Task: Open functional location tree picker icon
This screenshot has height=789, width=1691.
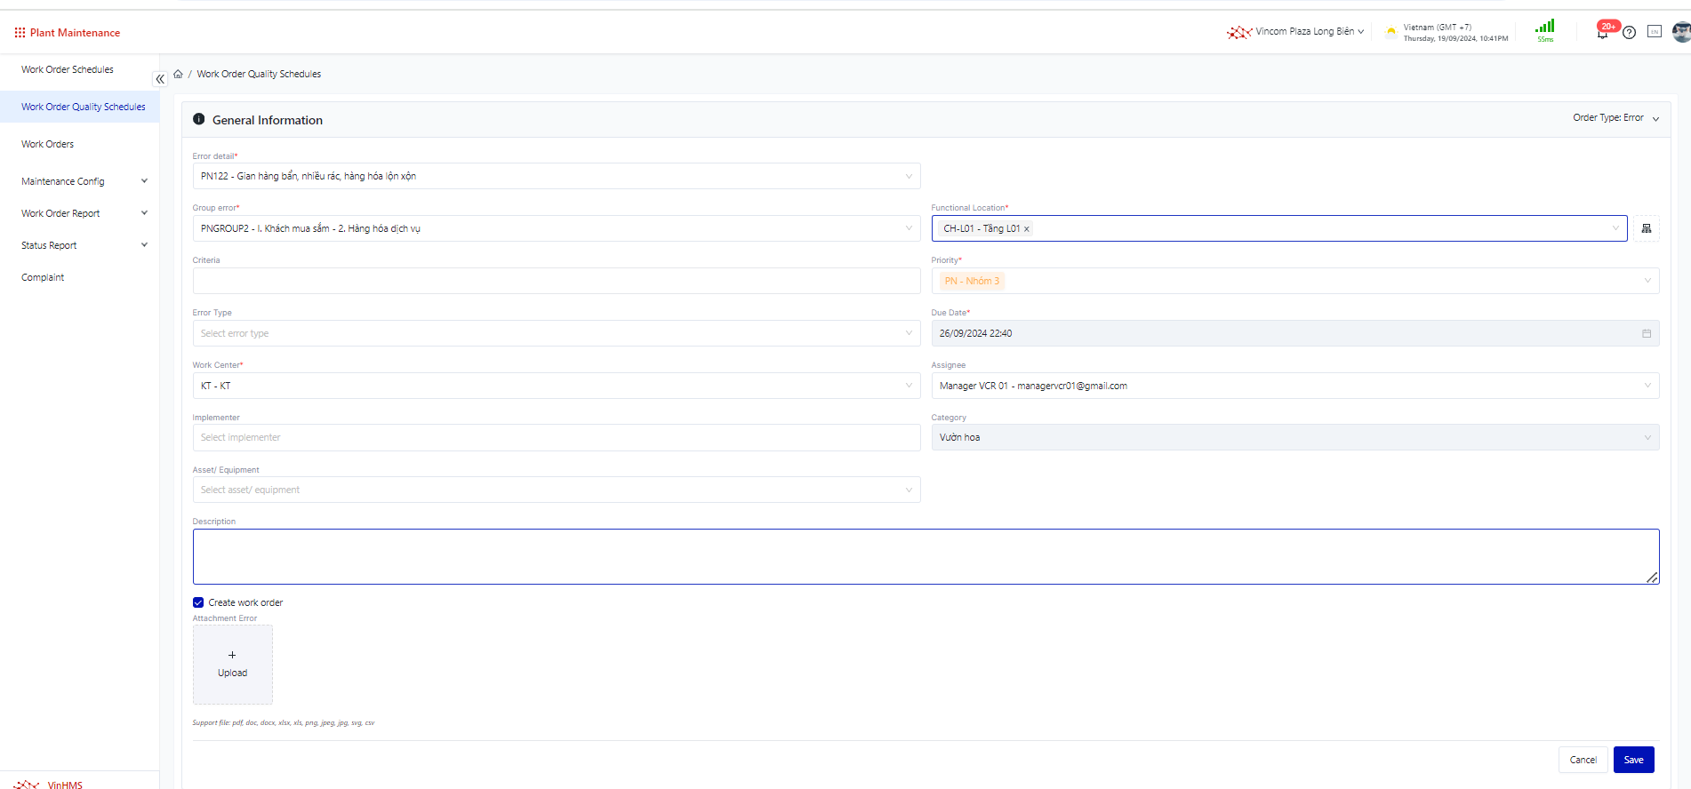Action: [x=1646, y=228]
